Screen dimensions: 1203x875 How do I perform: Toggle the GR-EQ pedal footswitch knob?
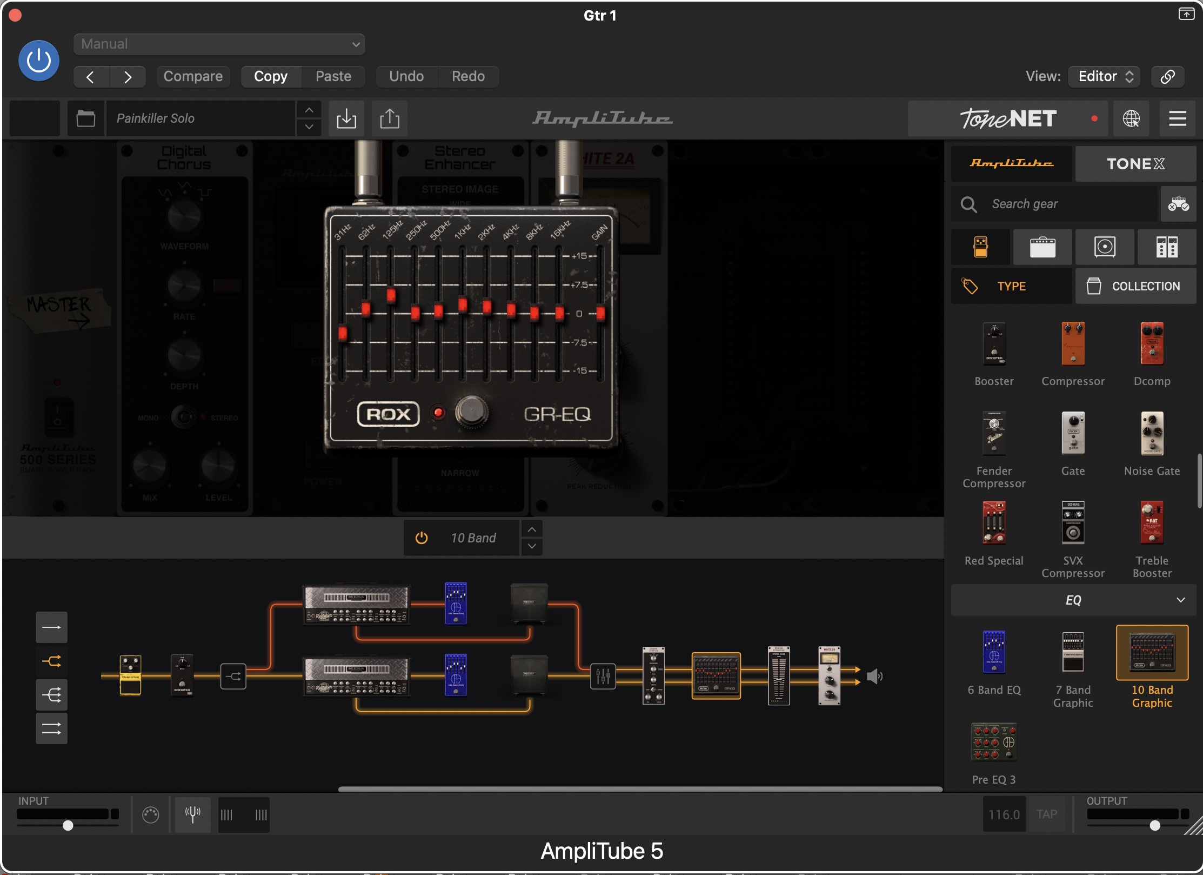[472, 412]
